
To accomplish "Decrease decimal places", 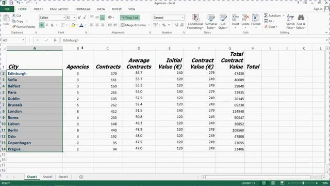I will 182,25.
